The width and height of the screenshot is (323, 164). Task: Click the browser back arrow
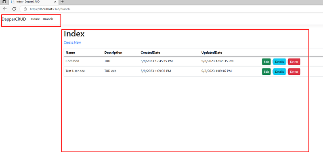click(x=5, y=9)
